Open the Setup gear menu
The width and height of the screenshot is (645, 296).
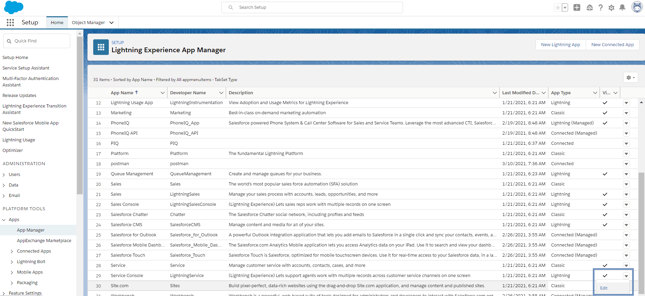pos(611,8)
